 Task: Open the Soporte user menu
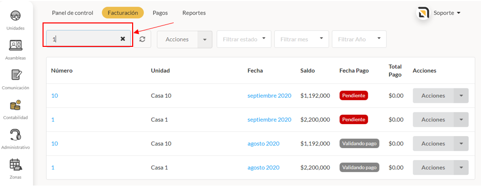point(447,13)
